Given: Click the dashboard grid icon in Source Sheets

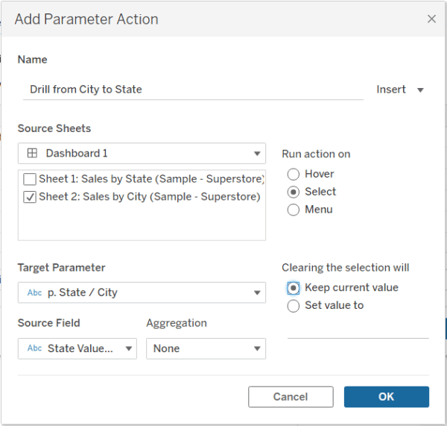Looking at the screenshot, I should (x=32, y=153).
